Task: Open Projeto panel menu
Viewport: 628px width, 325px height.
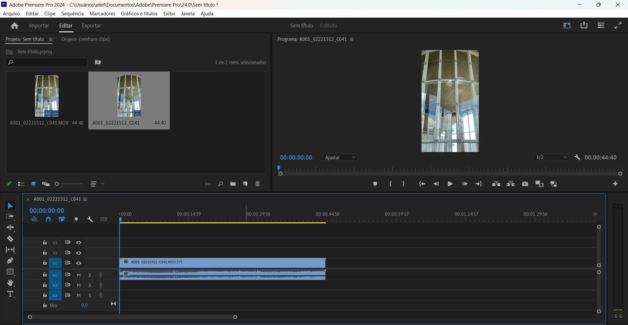Action: coord(51,40)
